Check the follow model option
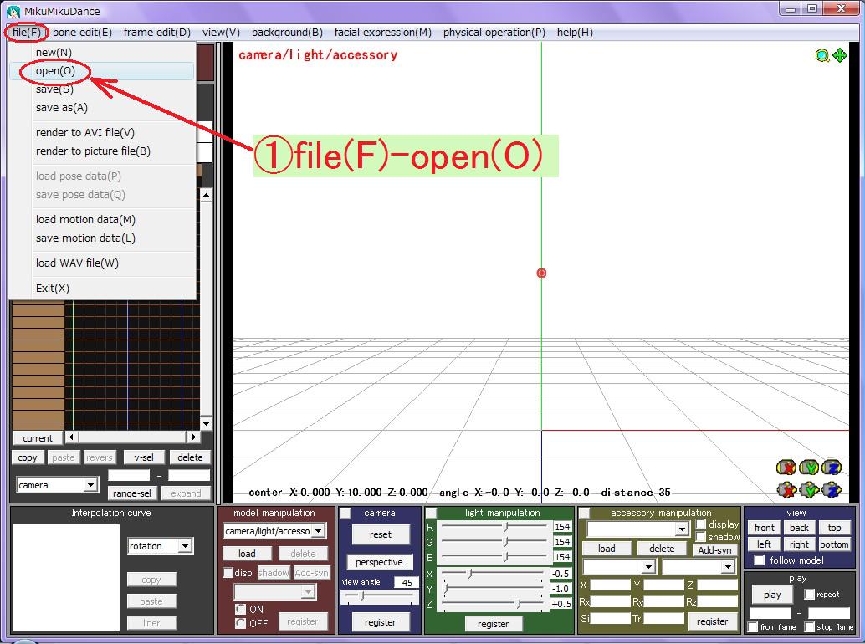865x644 pixels. tap(760, 560)
